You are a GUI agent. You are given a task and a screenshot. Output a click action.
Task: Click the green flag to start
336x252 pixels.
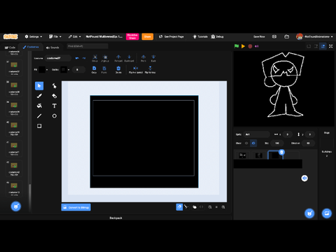pos(237,46)
